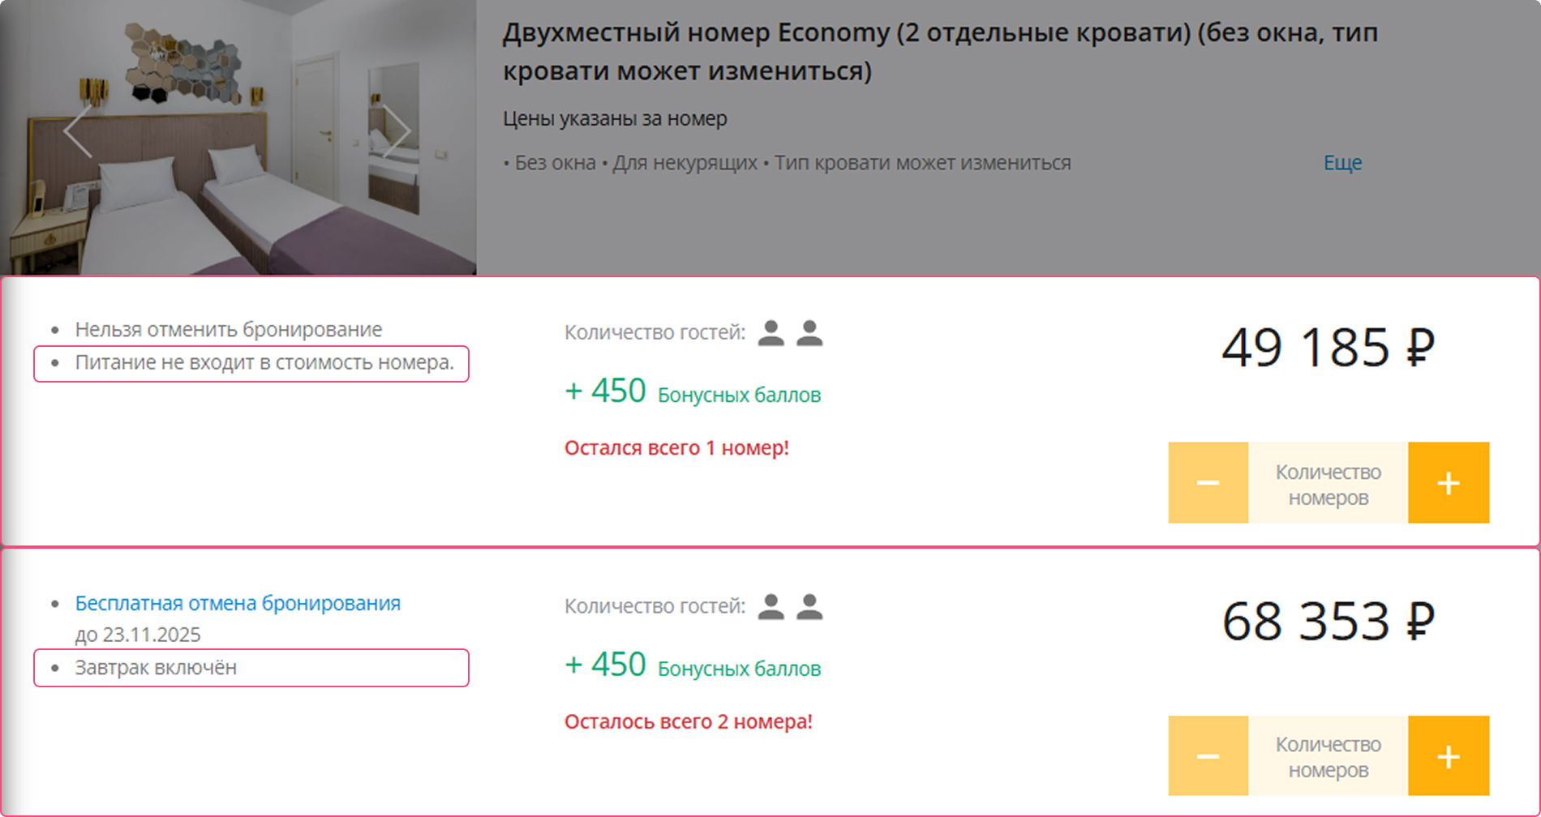Click Количество номеров field in first offer
1541x817 pixels.
1328,484
